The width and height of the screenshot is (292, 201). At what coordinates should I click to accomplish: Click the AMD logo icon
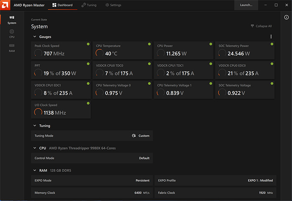click(5, 5)
